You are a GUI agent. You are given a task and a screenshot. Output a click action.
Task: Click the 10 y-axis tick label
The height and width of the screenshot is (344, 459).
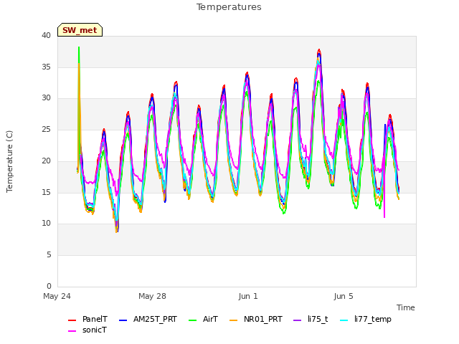(46, 224)
